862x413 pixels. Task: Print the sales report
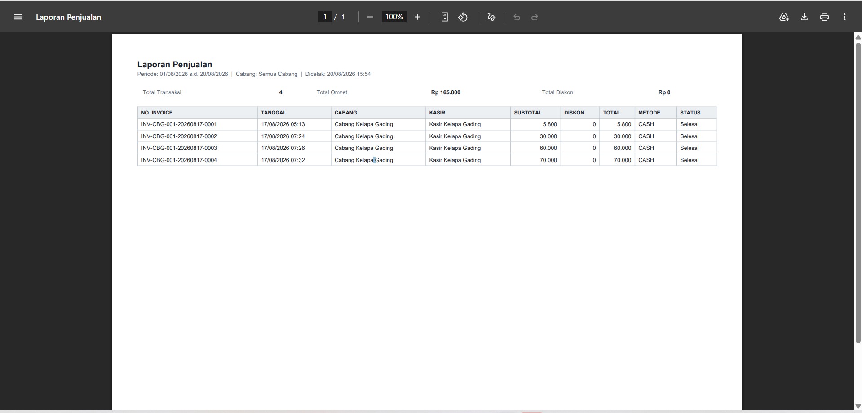[x=824, y=17]
